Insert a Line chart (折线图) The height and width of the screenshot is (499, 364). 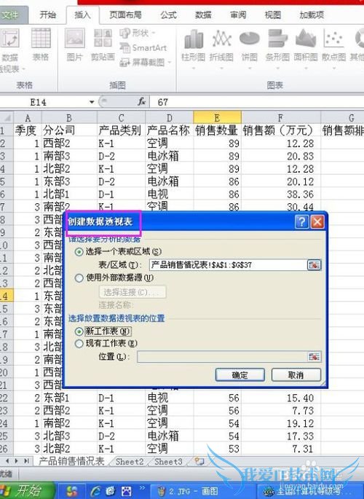click(221, 48)
